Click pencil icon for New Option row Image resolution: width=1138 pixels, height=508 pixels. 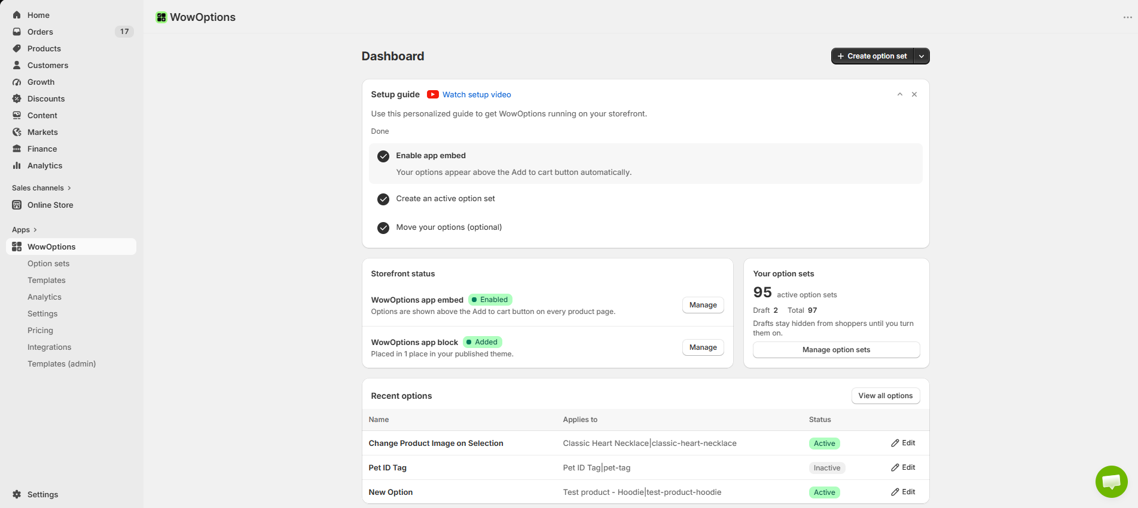pyautogui.click(x=895, y=492)
